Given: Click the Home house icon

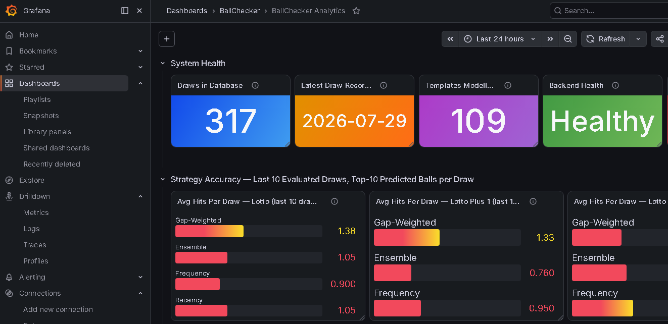Looking at the screenshot, I should tap(9, 35).
